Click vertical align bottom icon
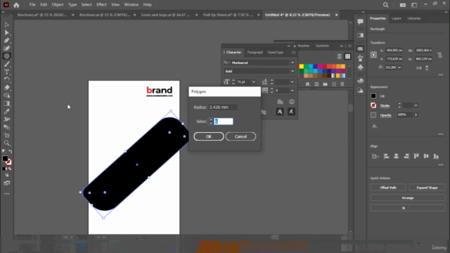Image resolution: width=450 pixels, height=253 pixels. point(436,156)
